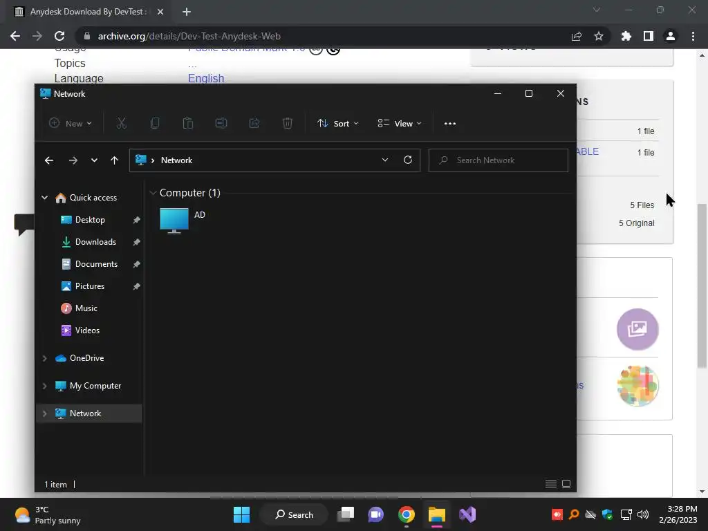Click the Chrome address bar URL
708x531 pixels.
[x=189, y=36]
